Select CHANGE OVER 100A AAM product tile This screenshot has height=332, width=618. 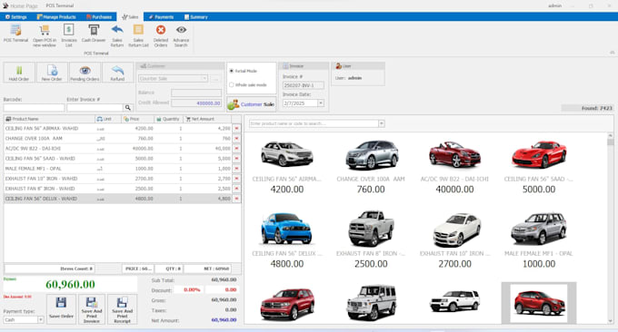[371, 167]
